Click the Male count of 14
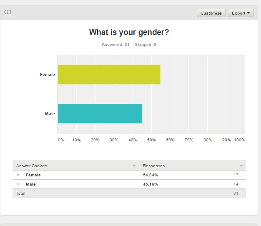This screenshot has width=261, height=226. [x=236, y=184]
